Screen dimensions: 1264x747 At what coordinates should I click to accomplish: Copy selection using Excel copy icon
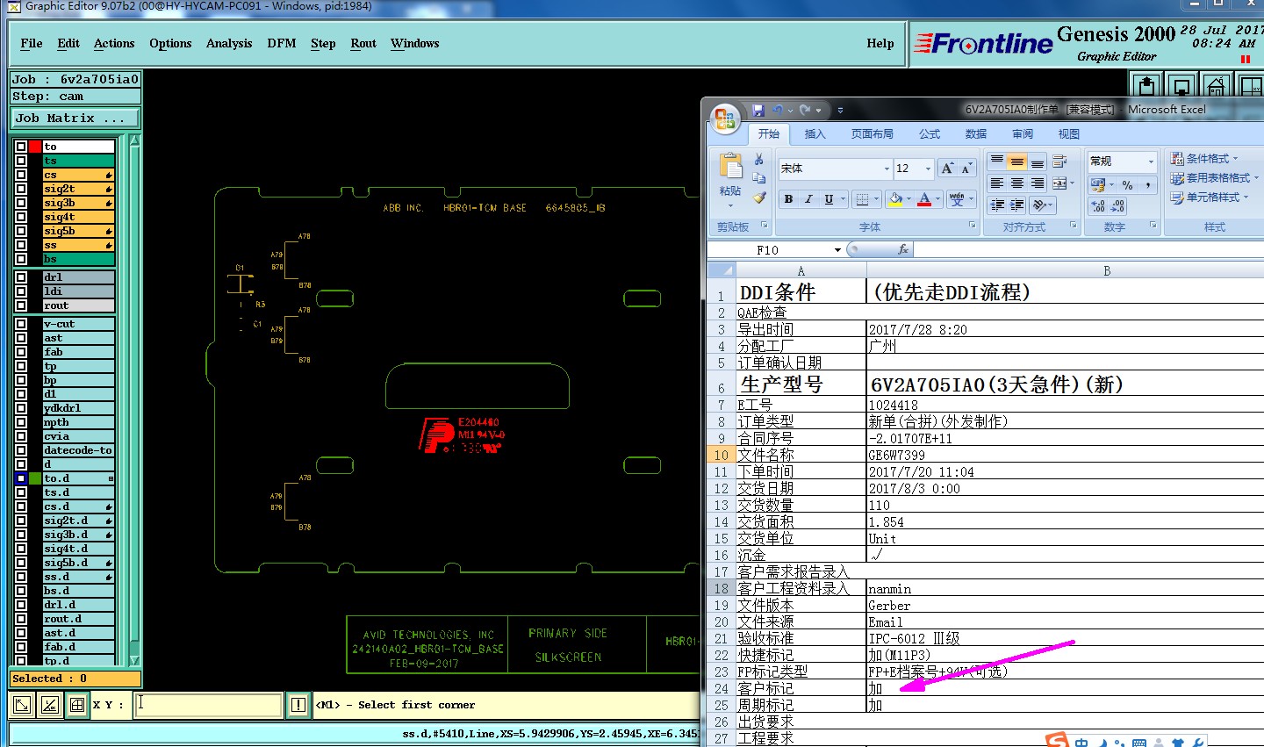coord(759,178)
